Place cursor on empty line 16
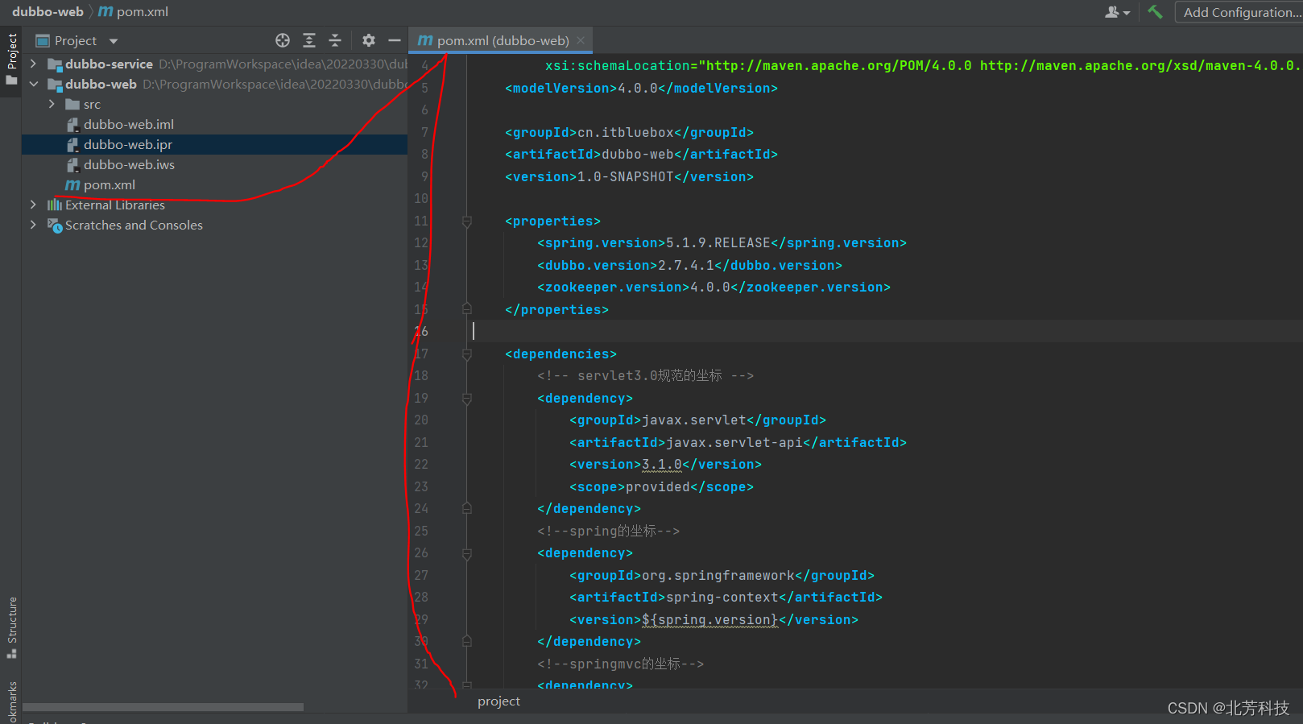1303x724 pixels. pos(886,332)
